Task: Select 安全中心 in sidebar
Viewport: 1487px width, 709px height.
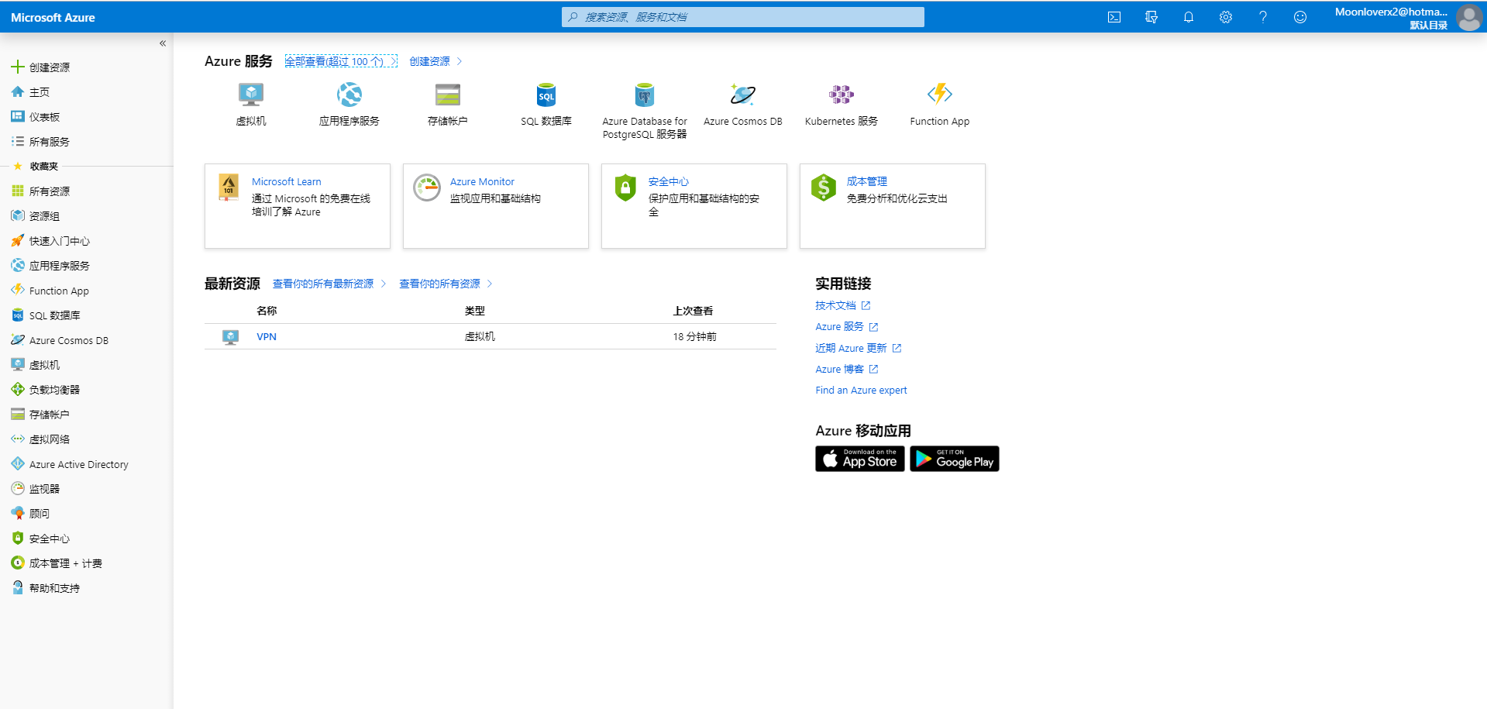Action: point(50,539)
